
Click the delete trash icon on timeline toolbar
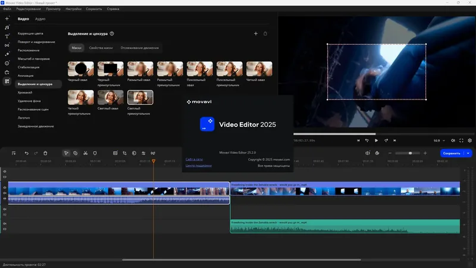pos(45,153)
